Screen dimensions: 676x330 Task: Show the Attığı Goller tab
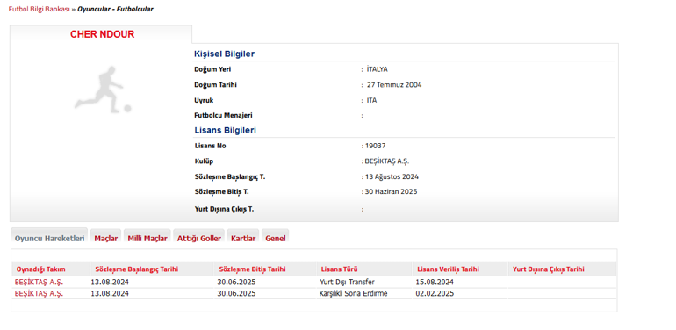[x=199, y=238]
